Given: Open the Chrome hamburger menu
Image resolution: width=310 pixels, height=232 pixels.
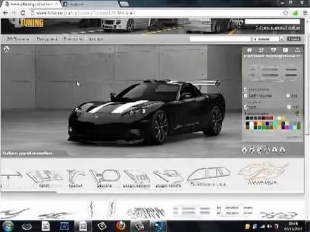Looking at the screenshot, I should (305, 13).
